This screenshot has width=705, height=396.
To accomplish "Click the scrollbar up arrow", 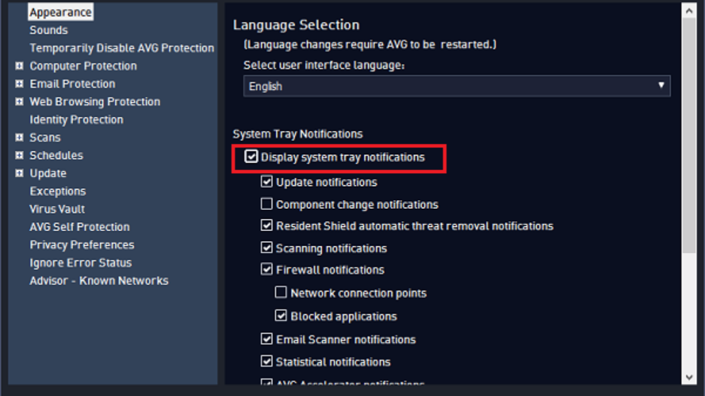I will pyautogui.click(x=689, y=9).
